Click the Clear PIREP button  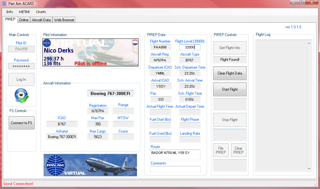[x=238, y=150]
